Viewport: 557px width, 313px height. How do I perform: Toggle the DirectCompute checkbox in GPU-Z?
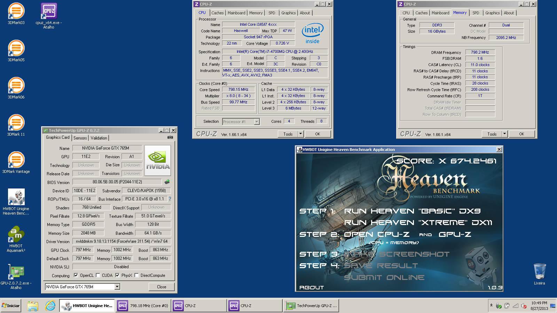(137, 275)
